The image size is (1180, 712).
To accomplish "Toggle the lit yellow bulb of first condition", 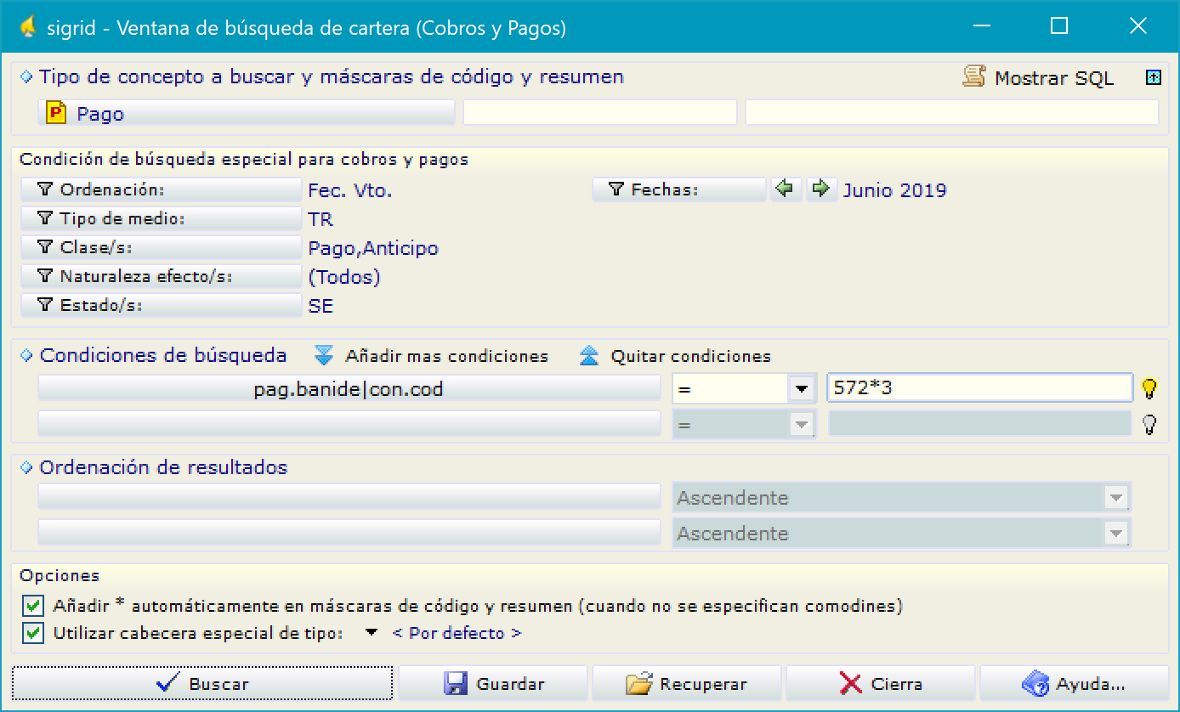I will [x=1149, y=389].
